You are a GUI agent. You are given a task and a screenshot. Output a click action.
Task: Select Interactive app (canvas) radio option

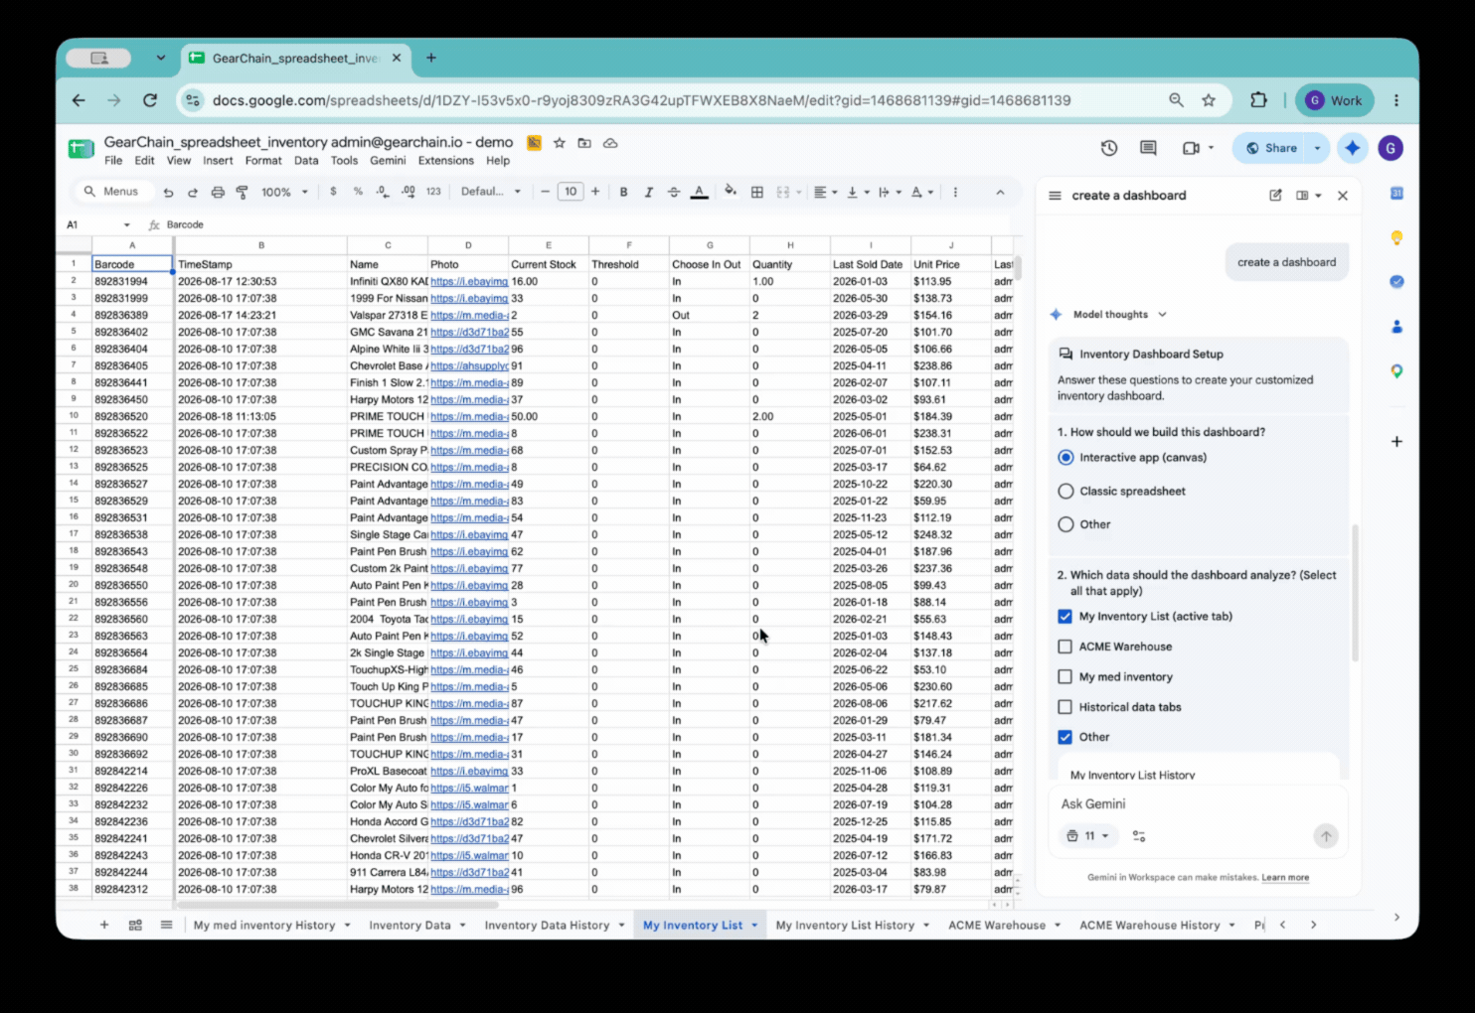[1065, 458]
